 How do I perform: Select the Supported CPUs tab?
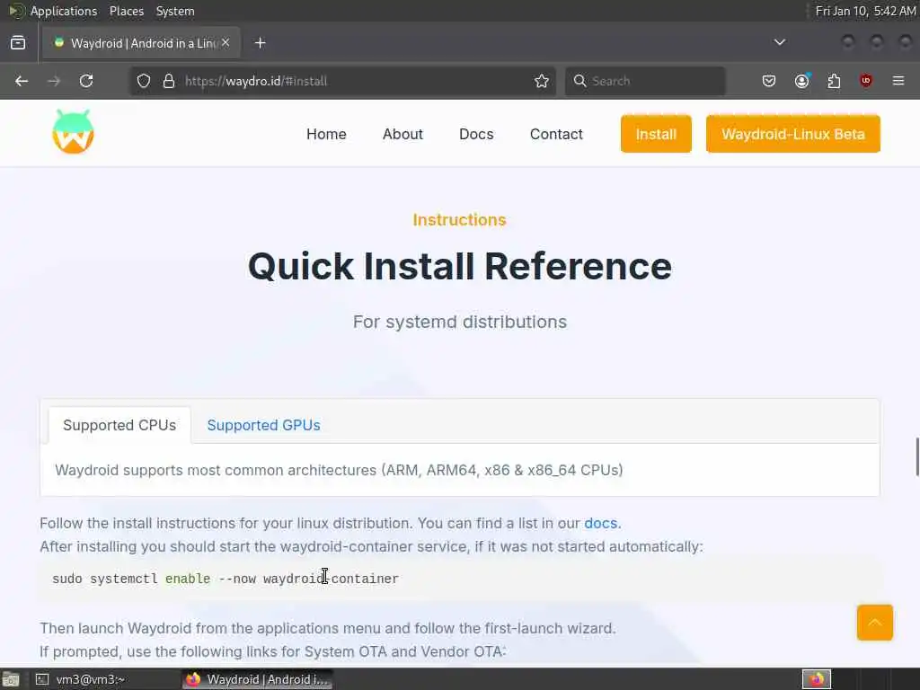coord(119,425)
